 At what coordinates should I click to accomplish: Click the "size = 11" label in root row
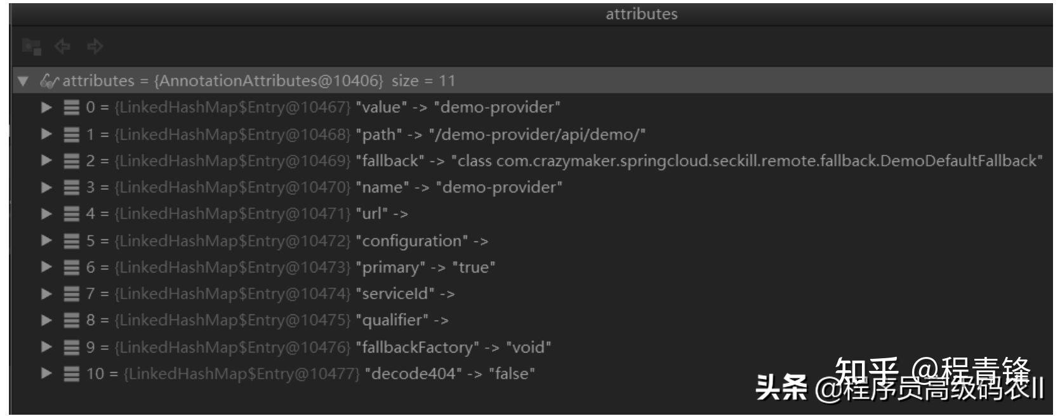click(423, 81)
